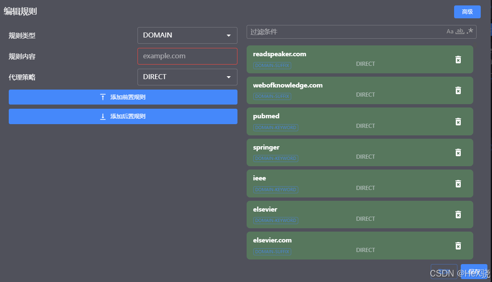This screenshot has width=492, height=282.
Task: Focus the 规则内容 example.com input field
Action: [x=187, y=56]
